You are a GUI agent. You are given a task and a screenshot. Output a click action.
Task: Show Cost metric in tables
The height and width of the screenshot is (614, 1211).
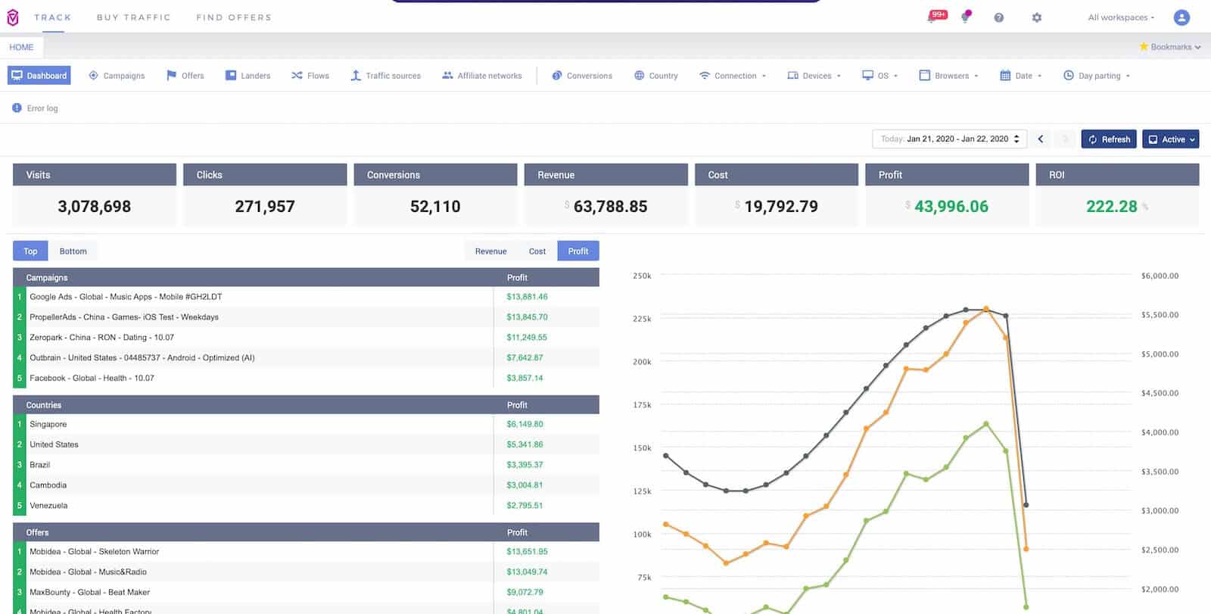pyautogui.click(x=537, y=251)
